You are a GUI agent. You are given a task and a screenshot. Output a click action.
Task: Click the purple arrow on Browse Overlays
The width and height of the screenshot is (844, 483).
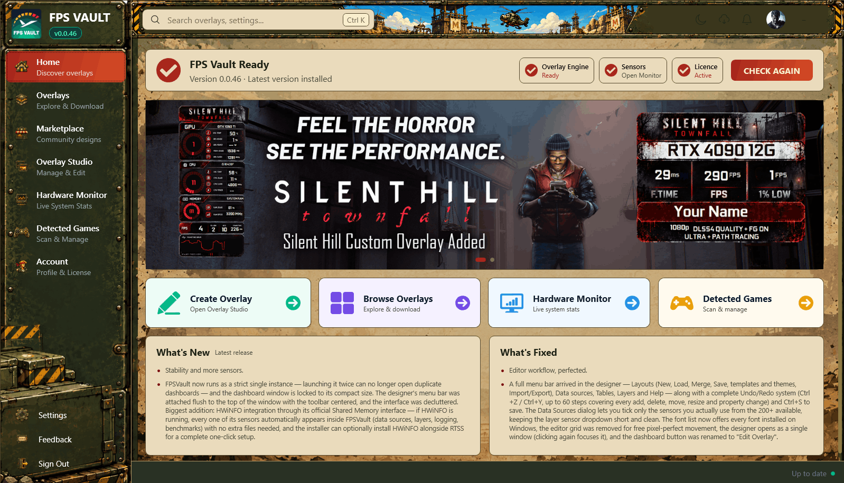463,303
